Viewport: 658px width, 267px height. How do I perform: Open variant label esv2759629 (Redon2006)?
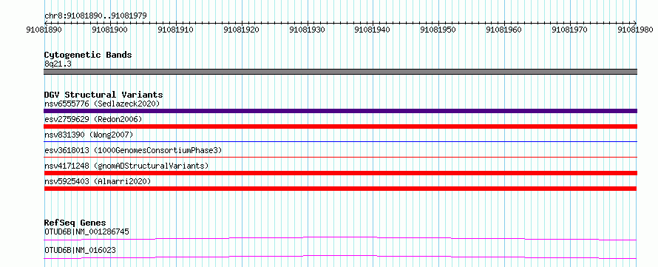93,119
